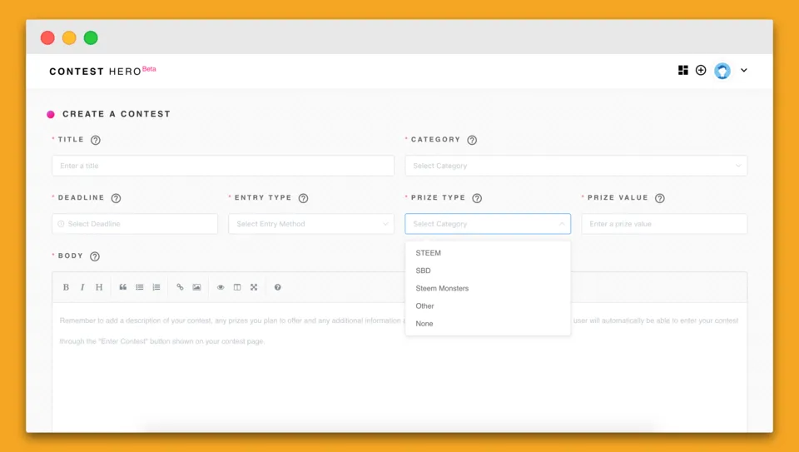Insert a bulleted list
799x452 pixels.
140,287
